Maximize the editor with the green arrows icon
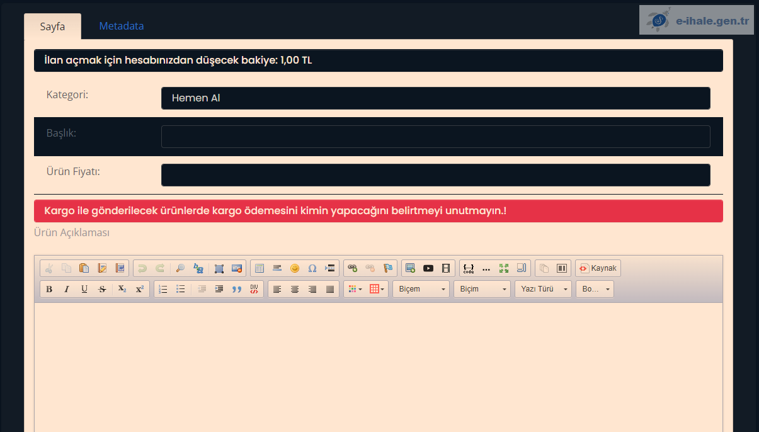Screen dimensions: 759x432 tap(504, 268)
